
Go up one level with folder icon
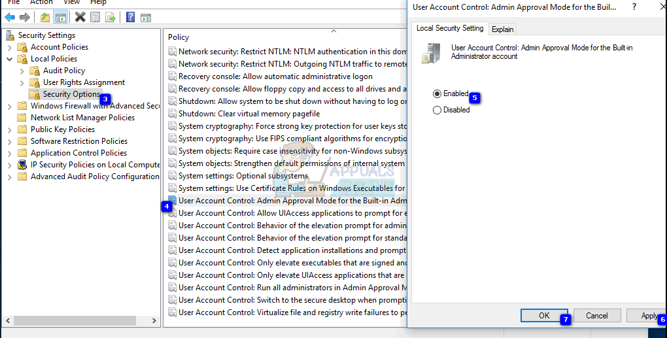tap(45, 18)
